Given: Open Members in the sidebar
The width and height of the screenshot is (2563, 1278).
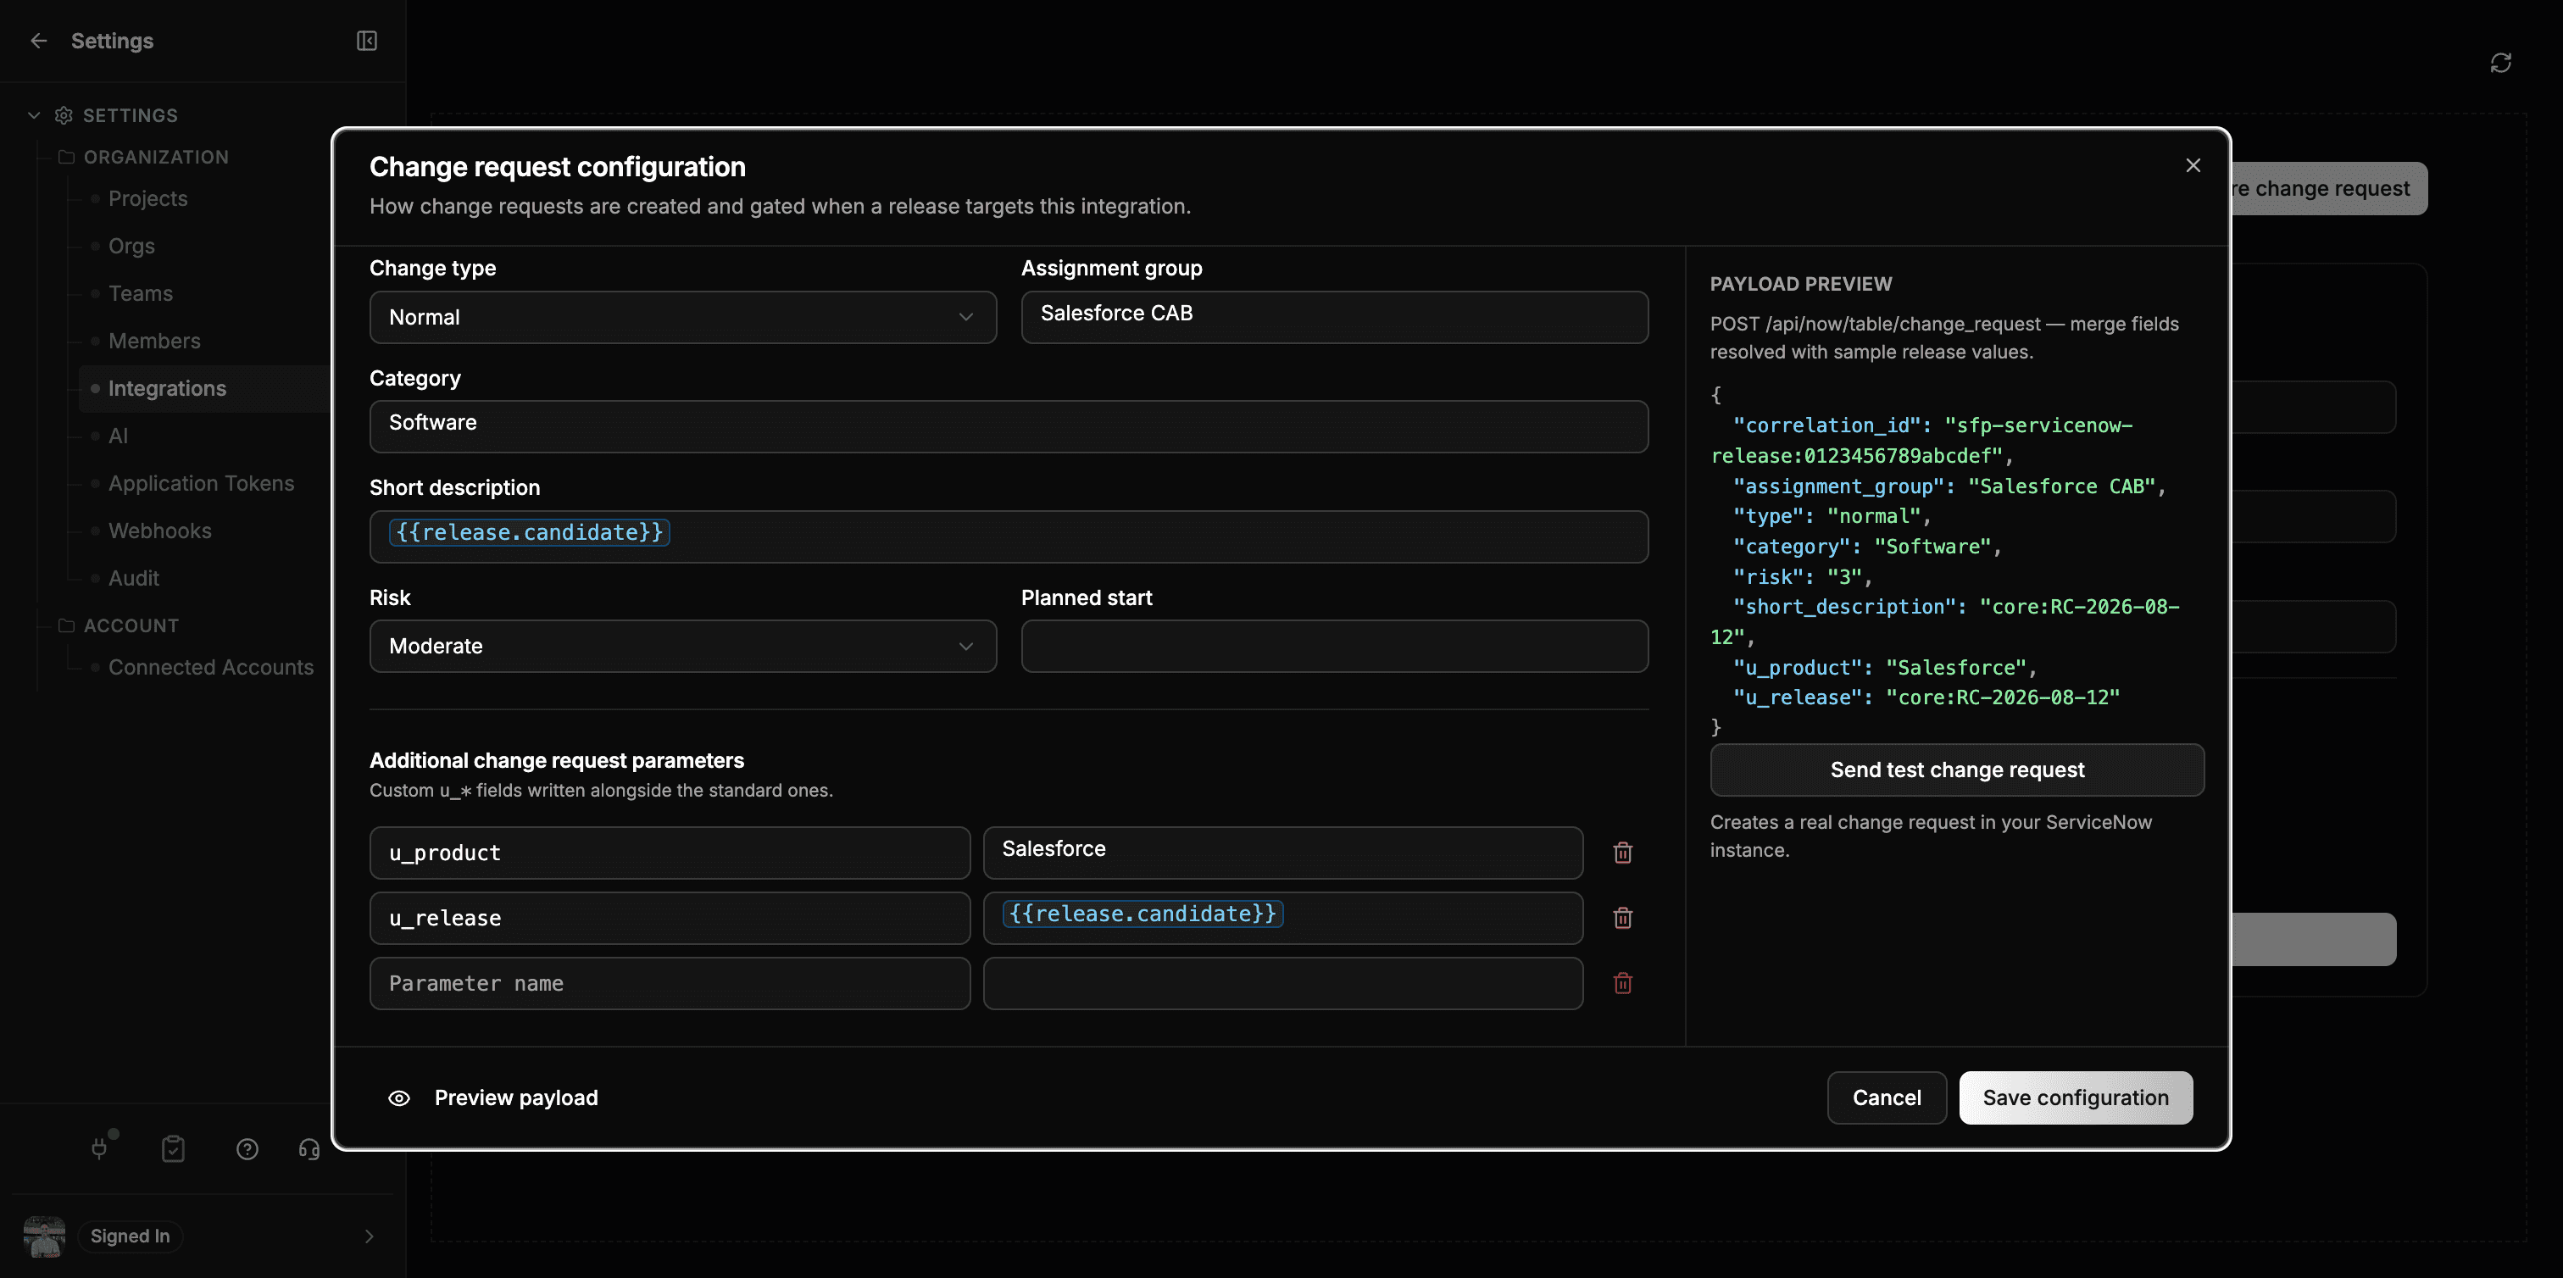Looking at the screenshot, I should [x=154, y=342].
